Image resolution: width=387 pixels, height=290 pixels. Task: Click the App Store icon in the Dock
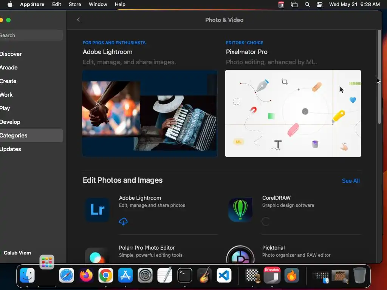coord(125,275)
